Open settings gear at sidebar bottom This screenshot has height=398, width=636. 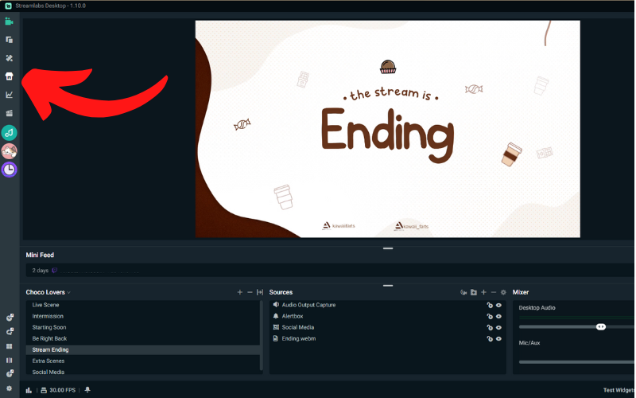pos(10,388)
